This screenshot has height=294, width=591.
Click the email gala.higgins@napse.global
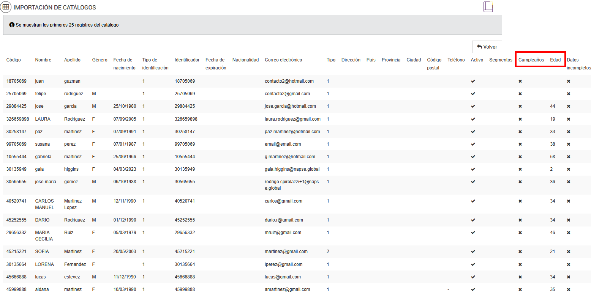[x=292, y=169]
